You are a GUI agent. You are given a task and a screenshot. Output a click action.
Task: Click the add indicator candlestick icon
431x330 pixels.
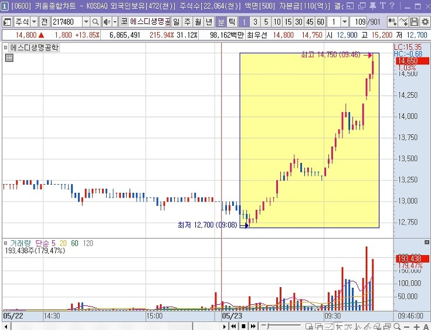[x=392, y=22]
